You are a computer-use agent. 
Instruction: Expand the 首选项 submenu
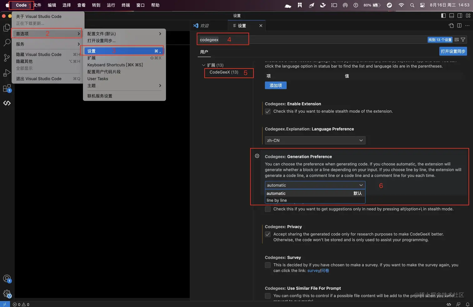point(47,33)
